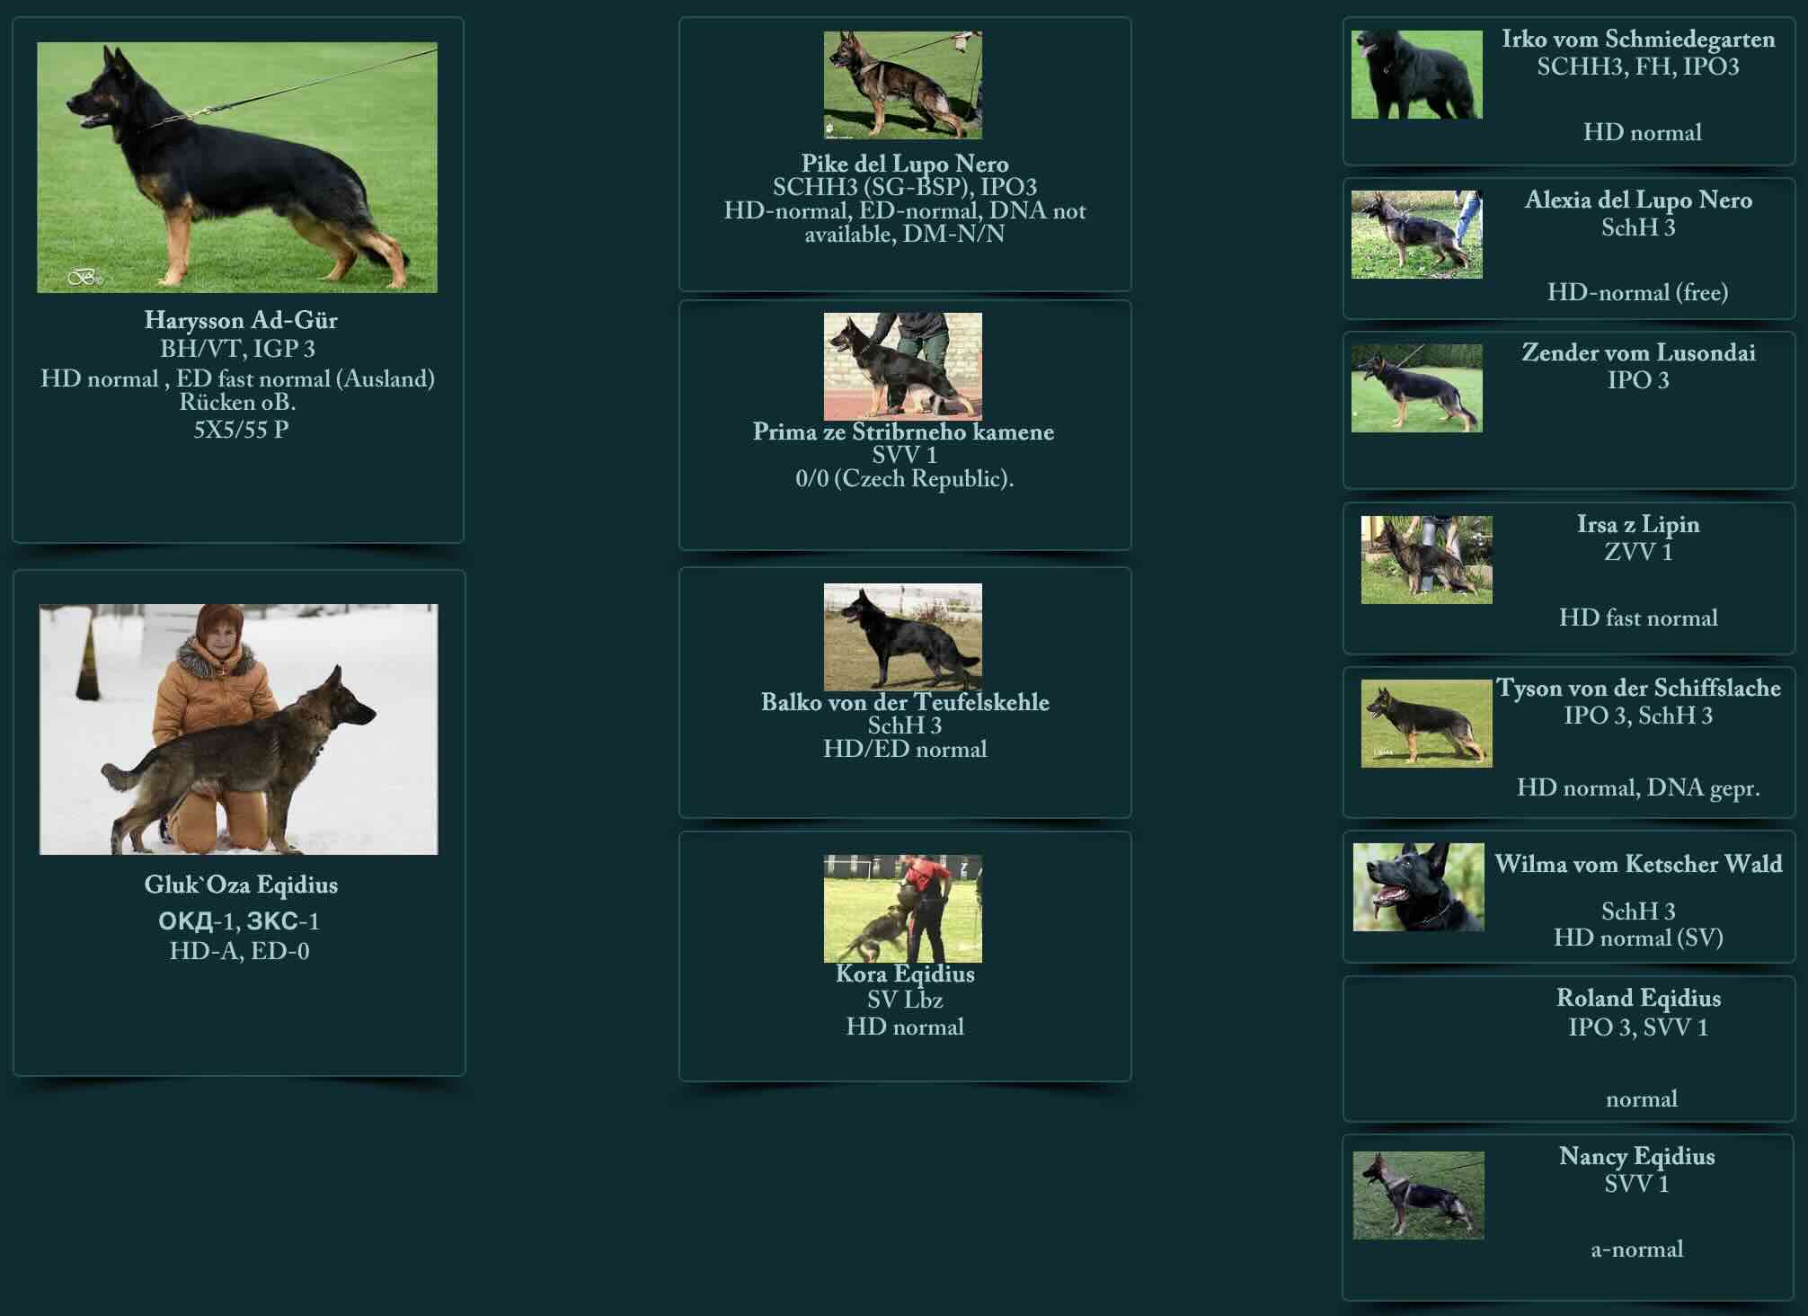Open the Wilma vom Ketscher Wald thumbnail

[x=1418, y=886]
